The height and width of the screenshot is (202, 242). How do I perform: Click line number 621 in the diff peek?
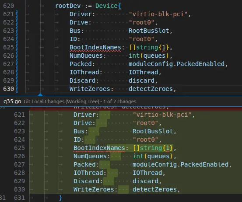tap(19, 115)
